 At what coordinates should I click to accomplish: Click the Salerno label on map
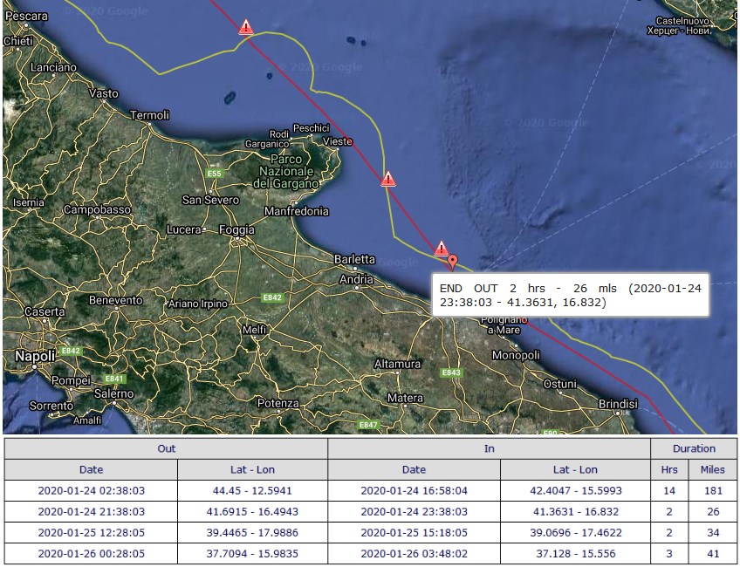coord(113,393)
